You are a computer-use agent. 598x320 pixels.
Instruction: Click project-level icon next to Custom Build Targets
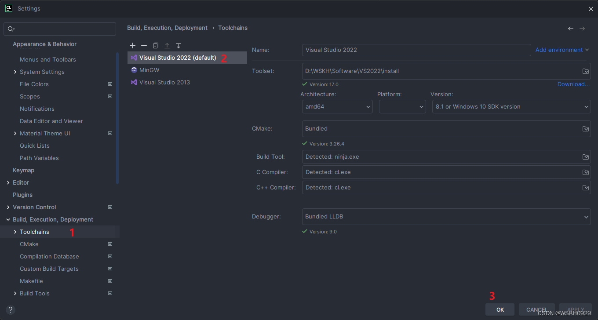pos(110,269)
